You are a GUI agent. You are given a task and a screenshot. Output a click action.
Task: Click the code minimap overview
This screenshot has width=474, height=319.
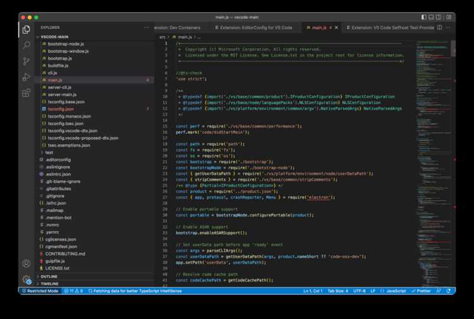(433, 163)
